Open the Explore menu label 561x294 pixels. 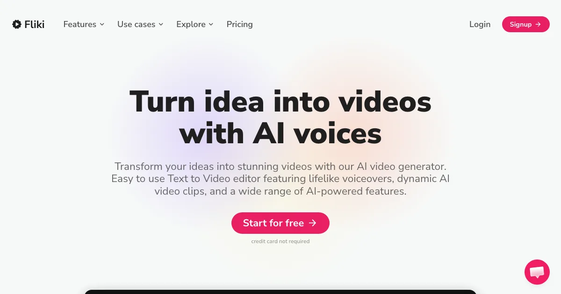(x=191, y=24)
